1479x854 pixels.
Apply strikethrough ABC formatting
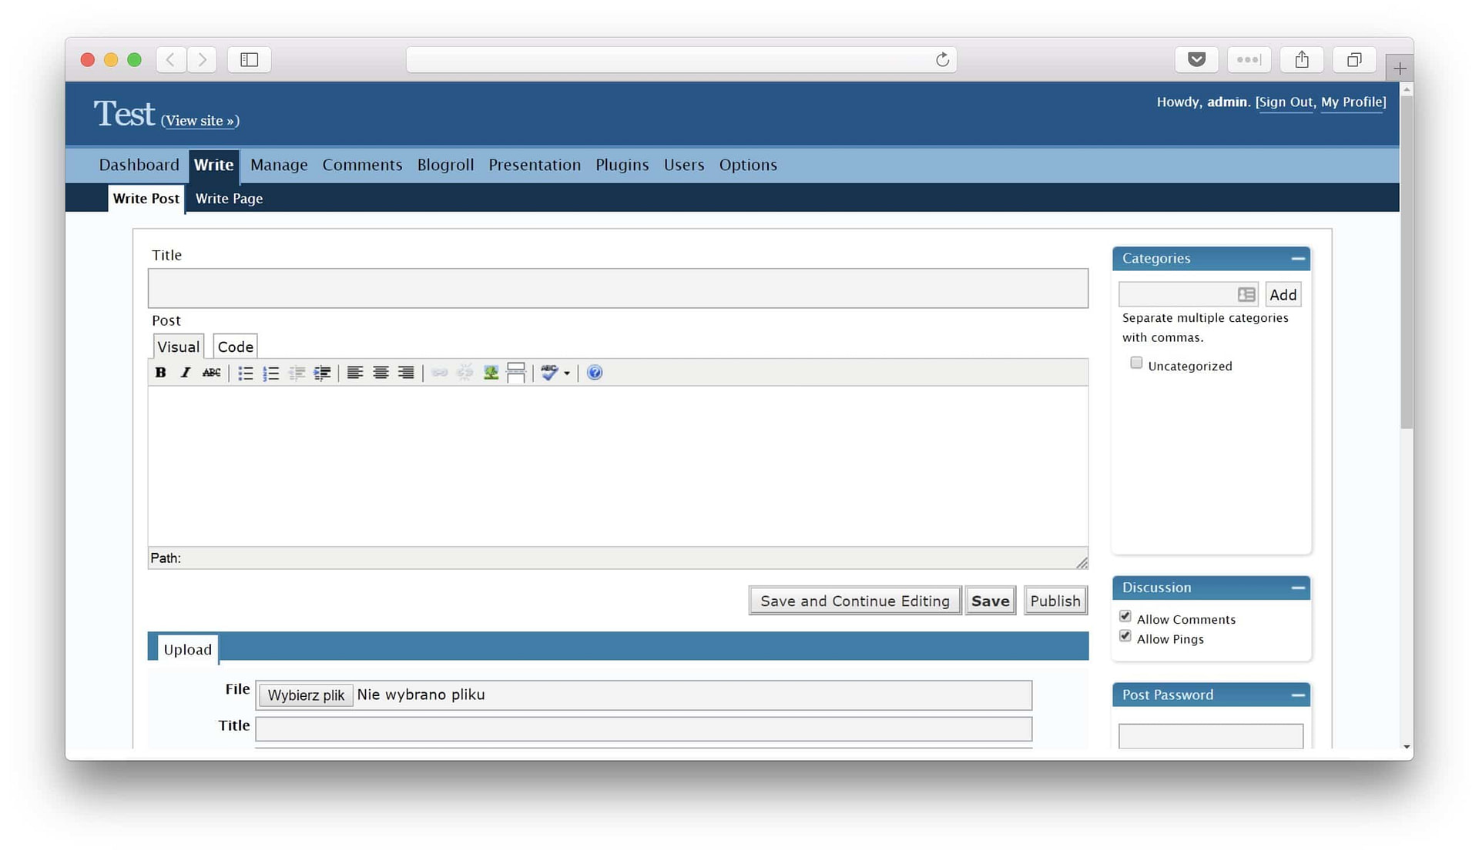[211, 373]
